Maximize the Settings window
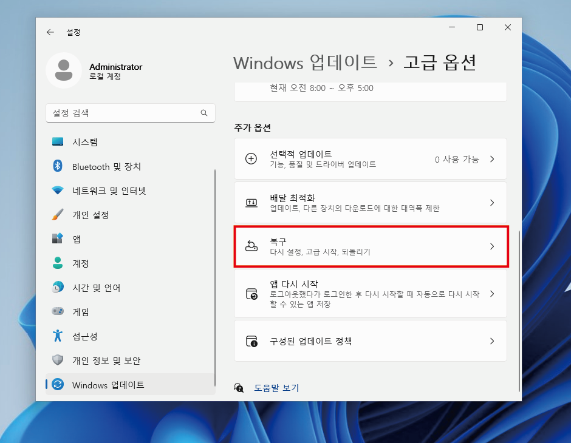571x443 pixels. pos(480,27)
